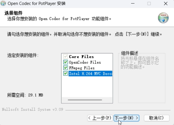
Task: Select the FFmpeg Files row label
Action: pyautogui.click(x=82, y=68)
